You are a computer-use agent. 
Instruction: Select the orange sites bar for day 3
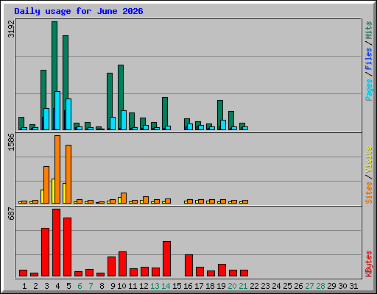coord(46,184)
